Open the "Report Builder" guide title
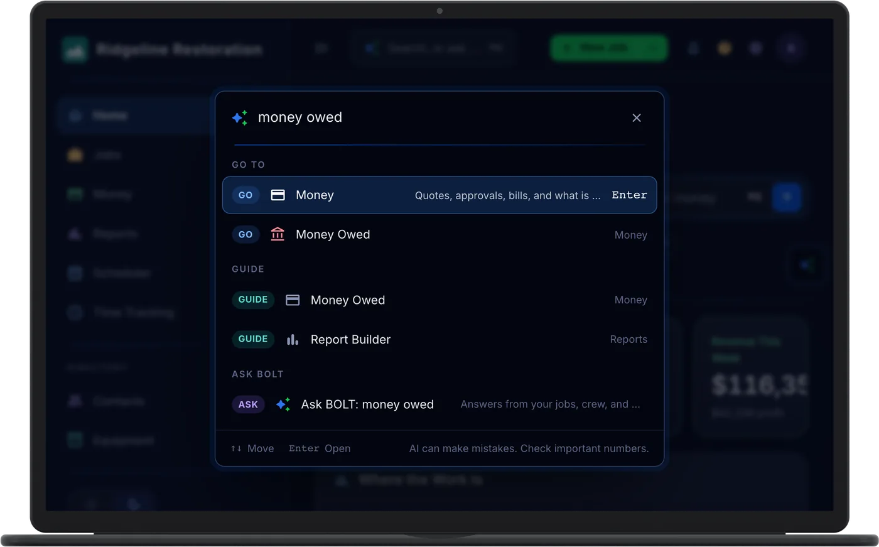The height and width of the screenshot is (547, 879). pos(350,340)
